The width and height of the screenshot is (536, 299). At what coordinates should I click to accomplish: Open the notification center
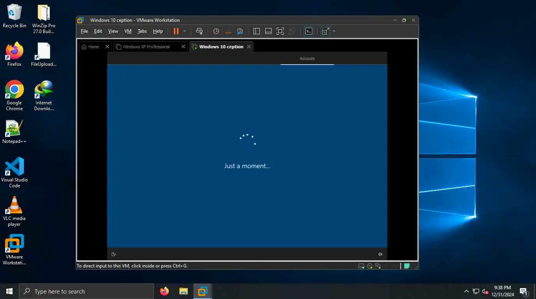click(x=524, y=291)
